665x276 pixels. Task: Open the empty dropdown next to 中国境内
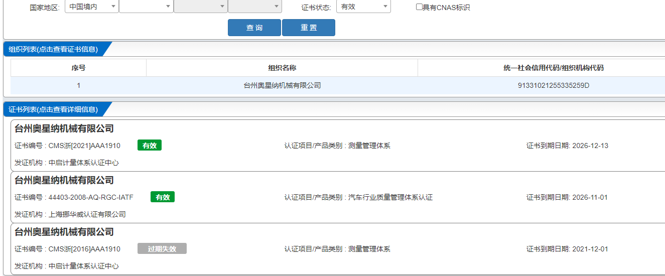[x=147, y=7]
